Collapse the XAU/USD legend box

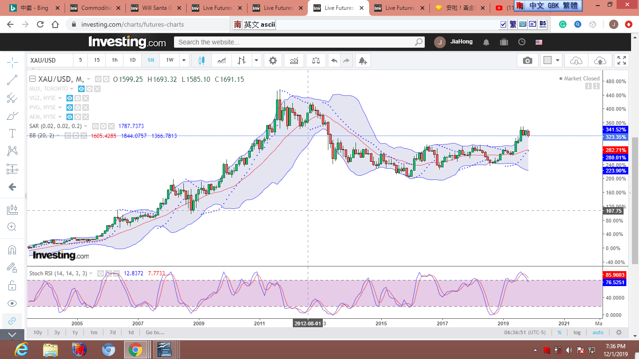click(x=33, y=79)
